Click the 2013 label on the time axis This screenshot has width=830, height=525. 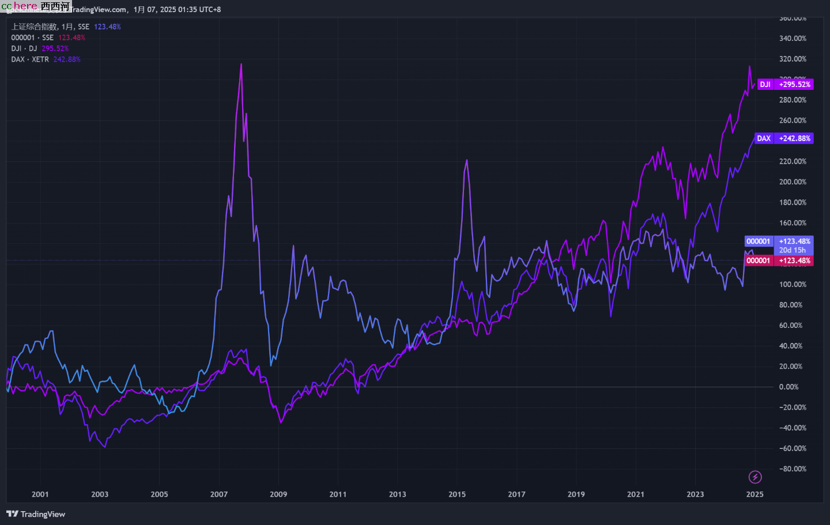point(398,494)
